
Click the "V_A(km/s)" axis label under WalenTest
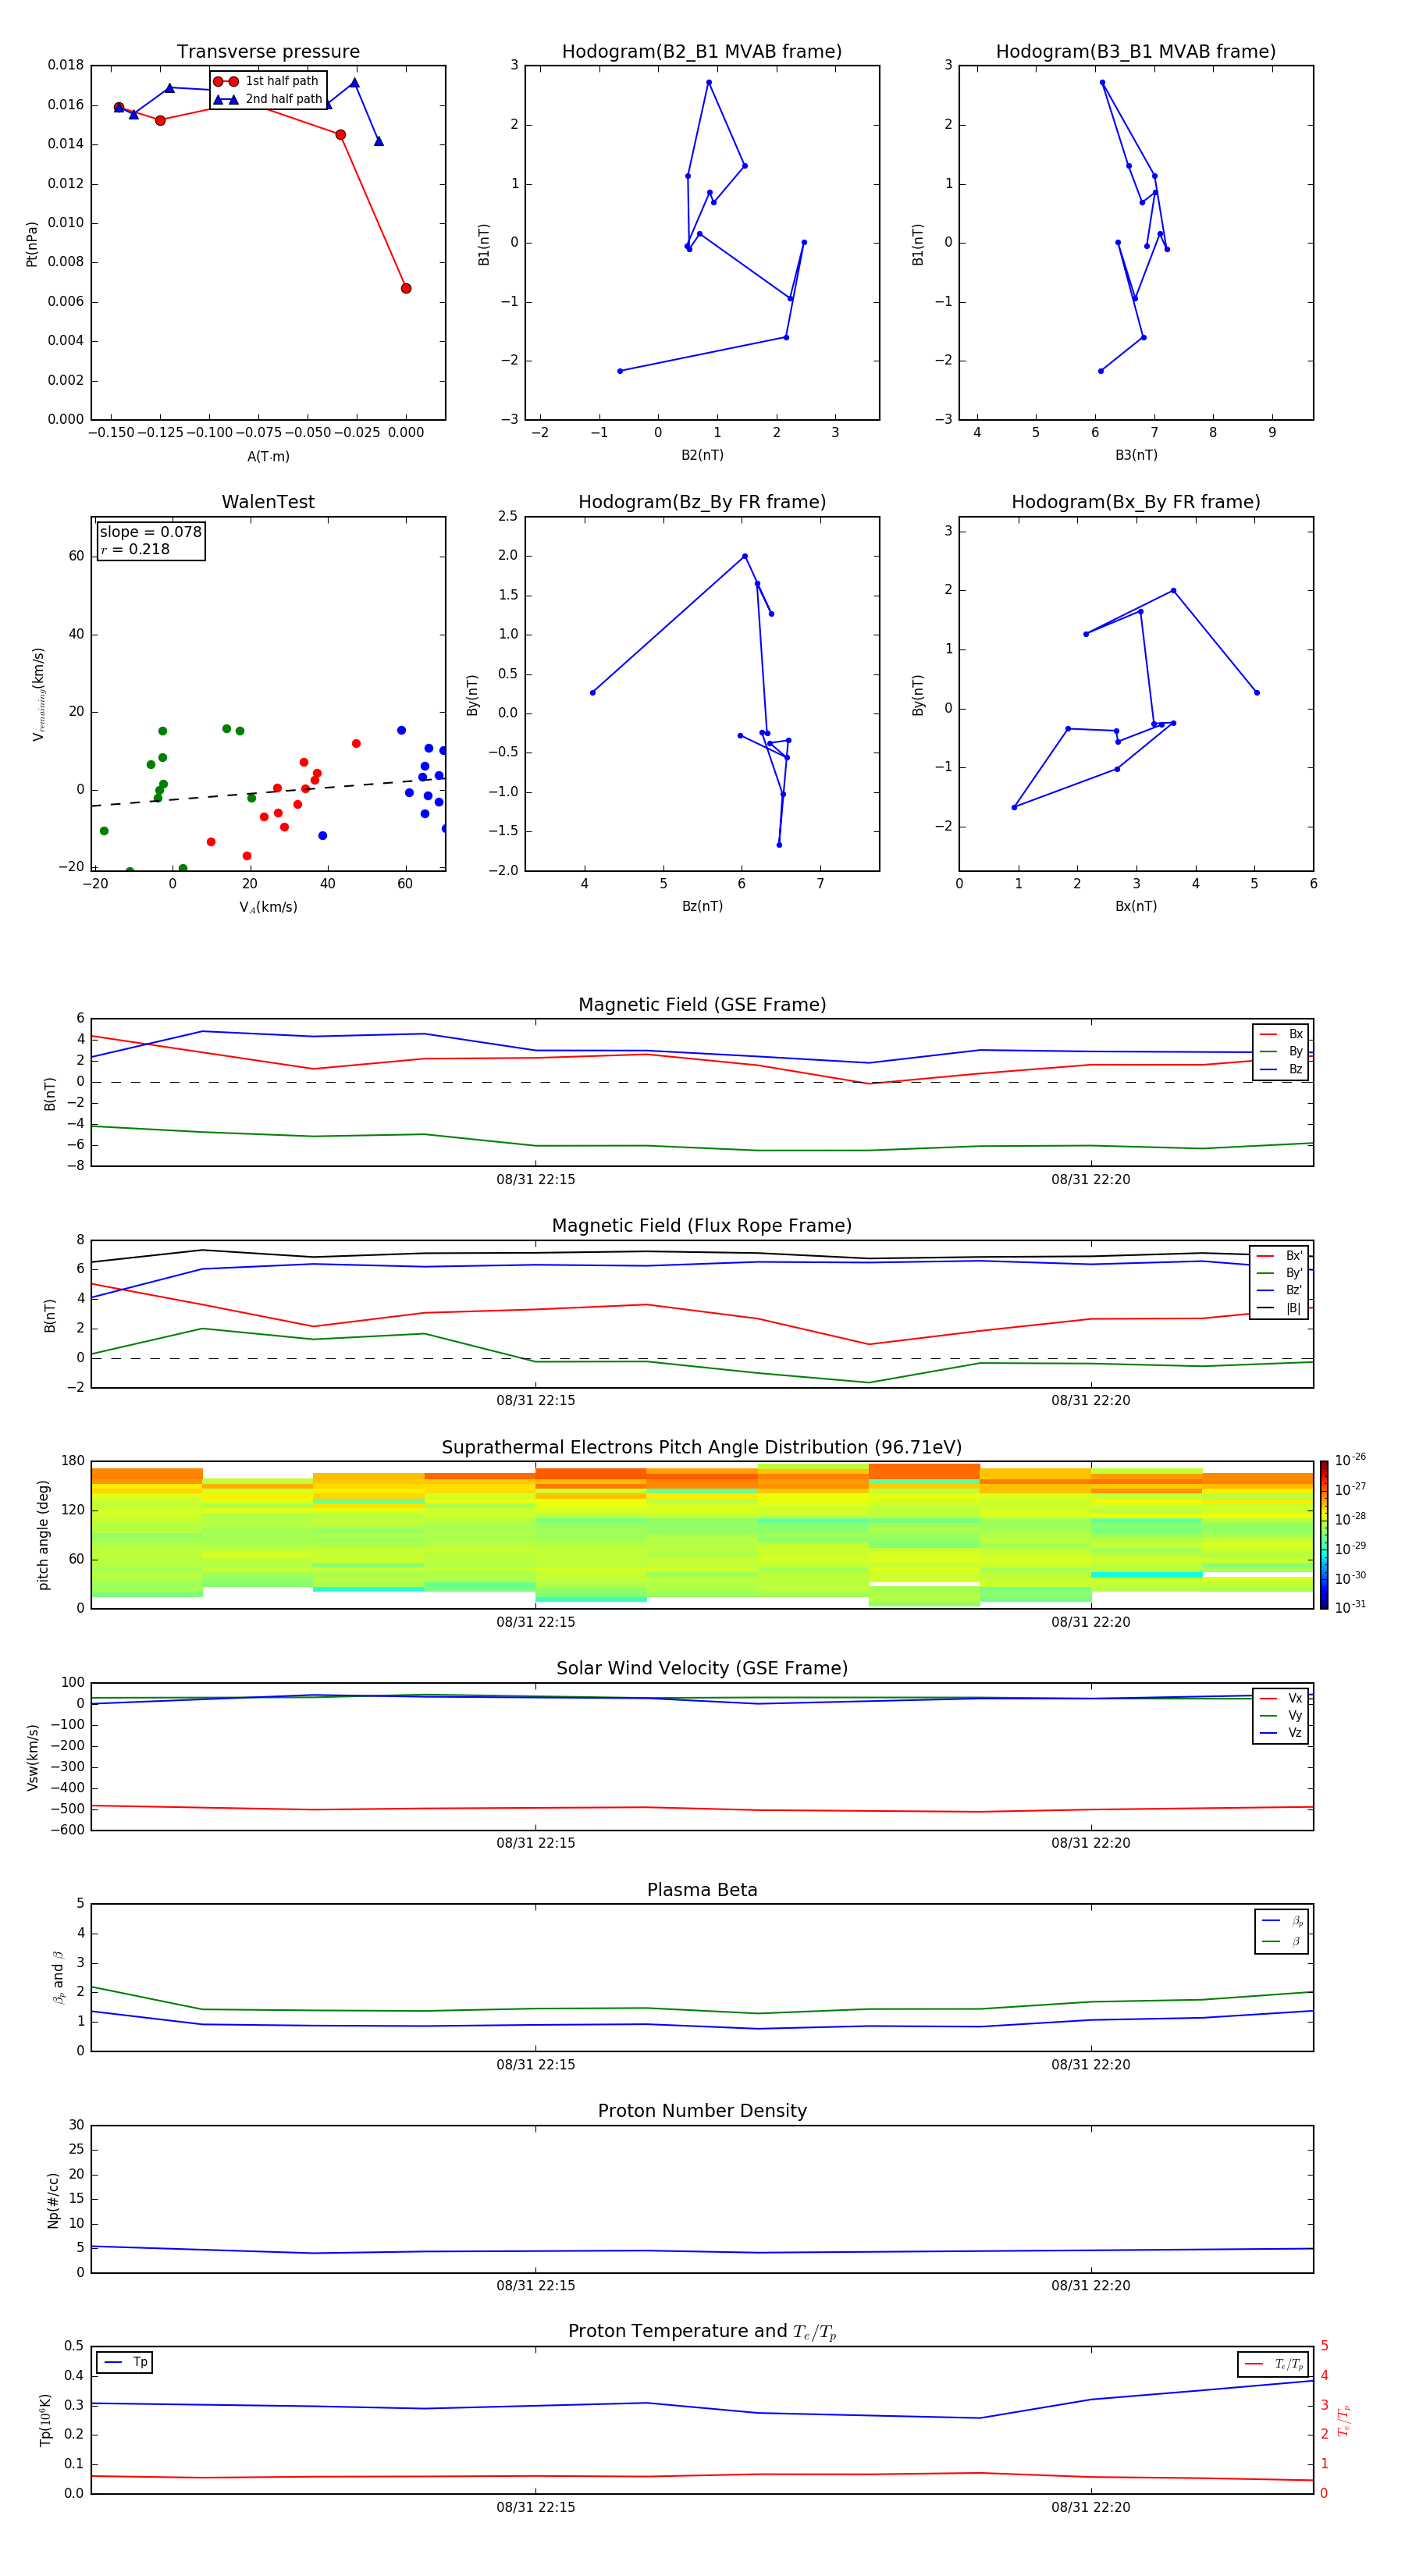(x=268, y=907)
